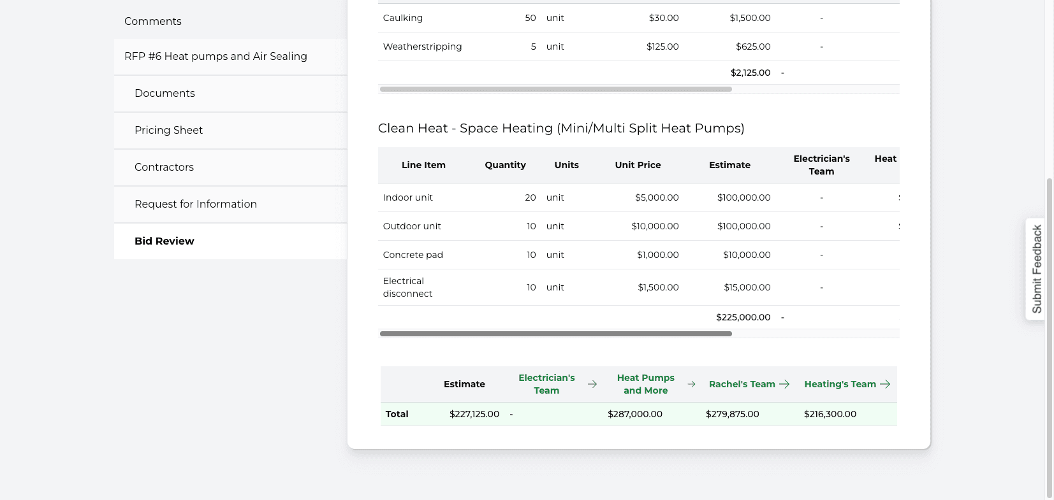
Task: Click the $279,875.00 total value
Action: pos(732,414)
